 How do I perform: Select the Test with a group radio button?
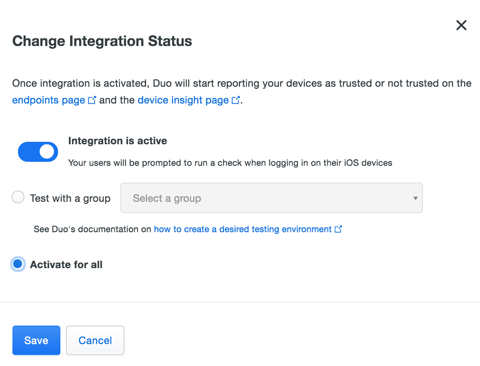[x=18, y=198]
